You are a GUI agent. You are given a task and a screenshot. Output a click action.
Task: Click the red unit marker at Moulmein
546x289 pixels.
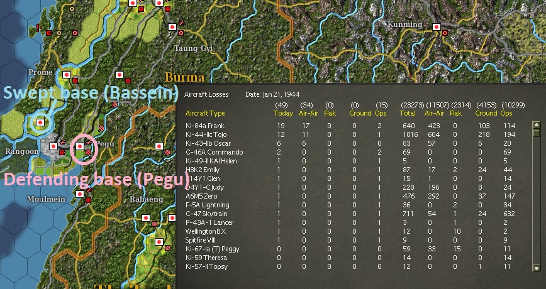[89, 200]
